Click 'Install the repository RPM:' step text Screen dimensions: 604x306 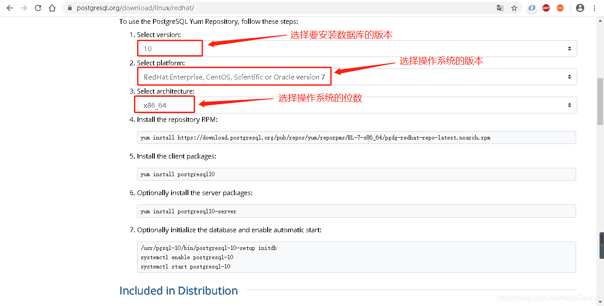pyautogui.click(x=177, y=120)
